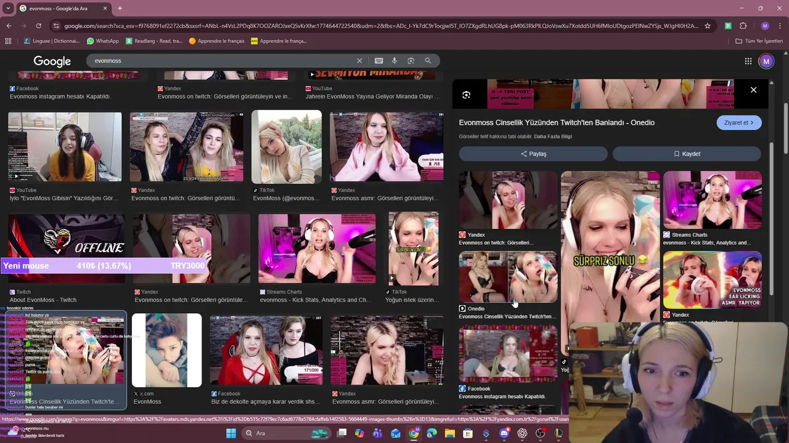
Task: Open Microsoft Edge from the taskbar
Action: [x=431, y=433]
